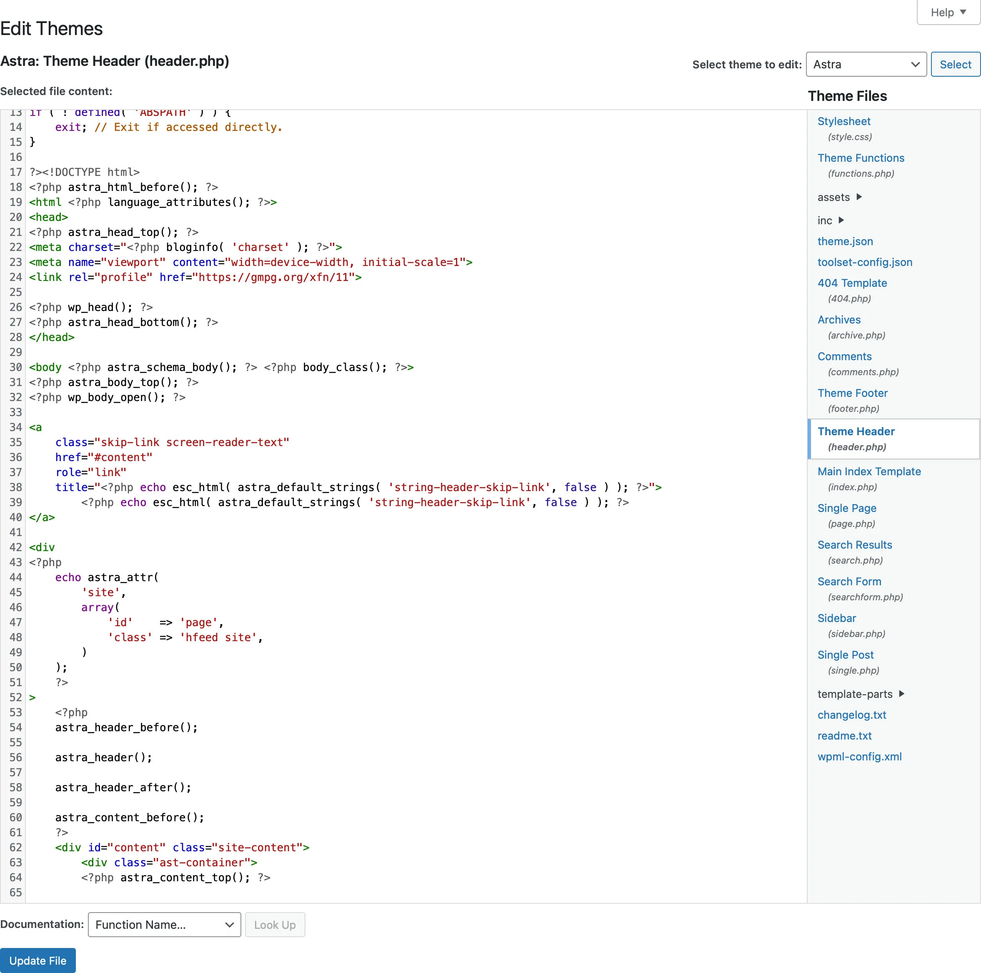Select the Theme Header file
The image size is (981, 973).
coord(856,431)
